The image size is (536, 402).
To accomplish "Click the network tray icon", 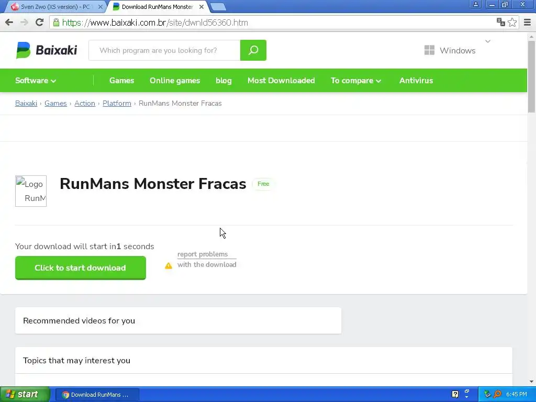I will tap(487, 394).
